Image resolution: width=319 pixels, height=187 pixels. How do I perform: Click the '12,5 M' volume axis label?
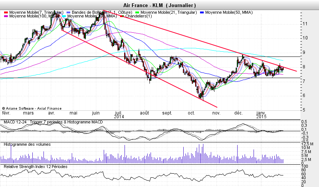tap(306, 144)
